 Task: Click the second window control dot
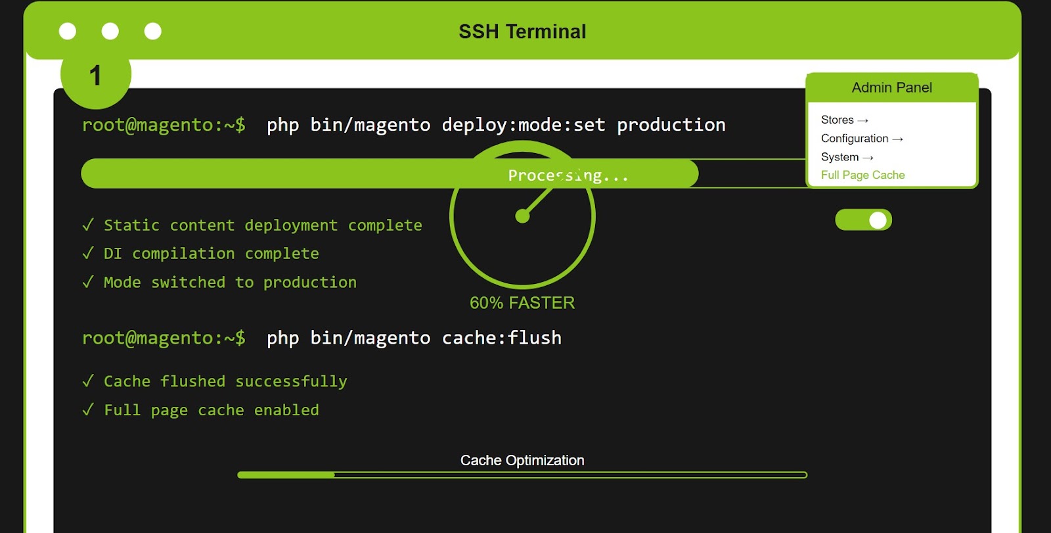pyautogui.click(x=110, y=31)
